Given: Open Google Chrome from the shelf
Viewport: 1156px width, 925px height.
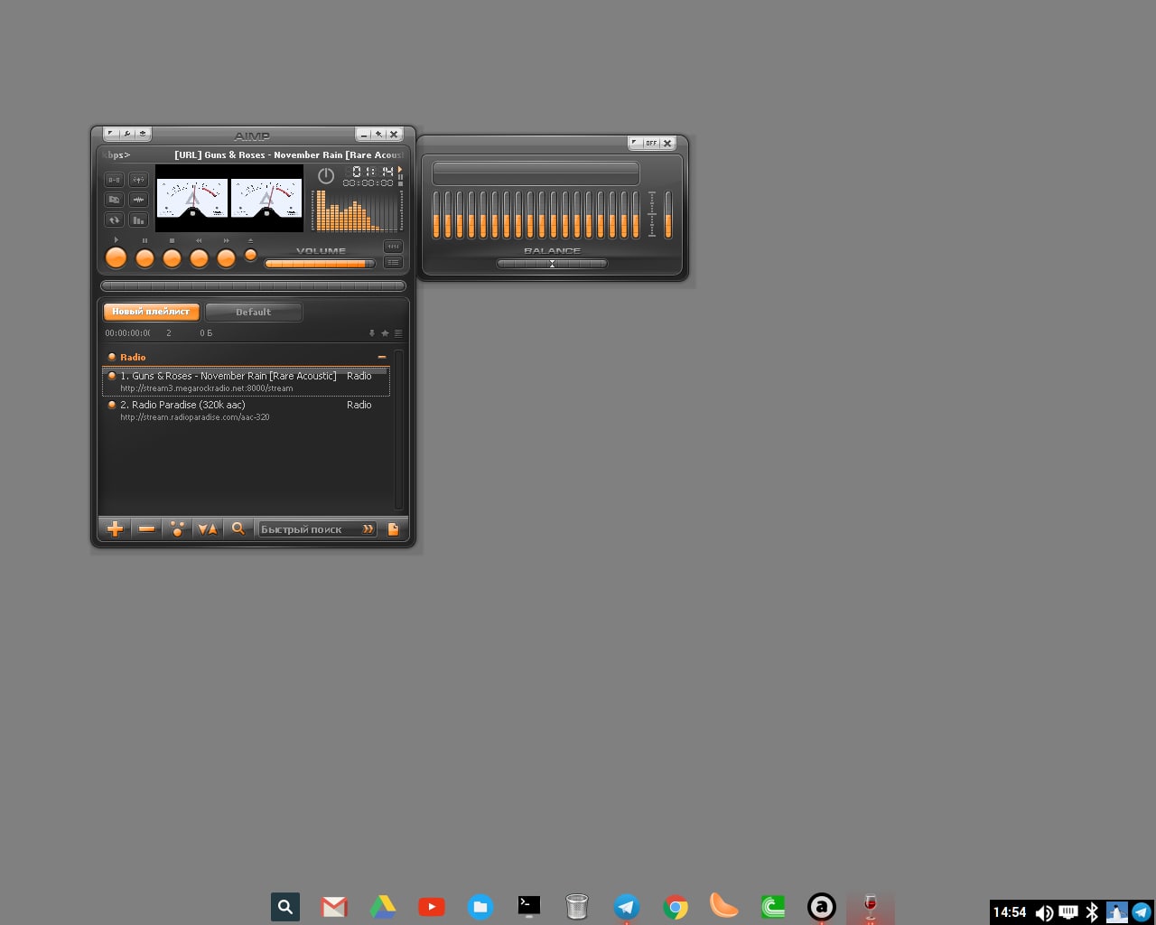Looking at the screenshot, I should tap(676, 907).
